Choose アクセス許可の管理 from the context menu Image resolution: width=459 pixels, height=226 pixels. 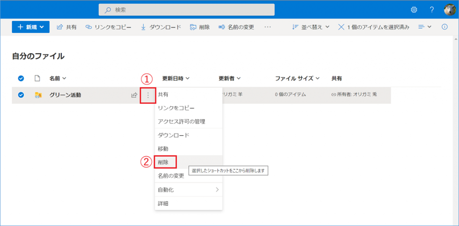coord(189,121)
